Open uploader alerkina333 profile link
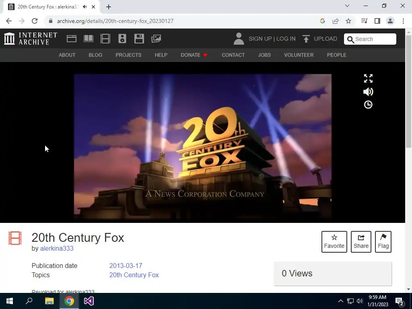Screen dimensions: 412x309 (57, 248)
